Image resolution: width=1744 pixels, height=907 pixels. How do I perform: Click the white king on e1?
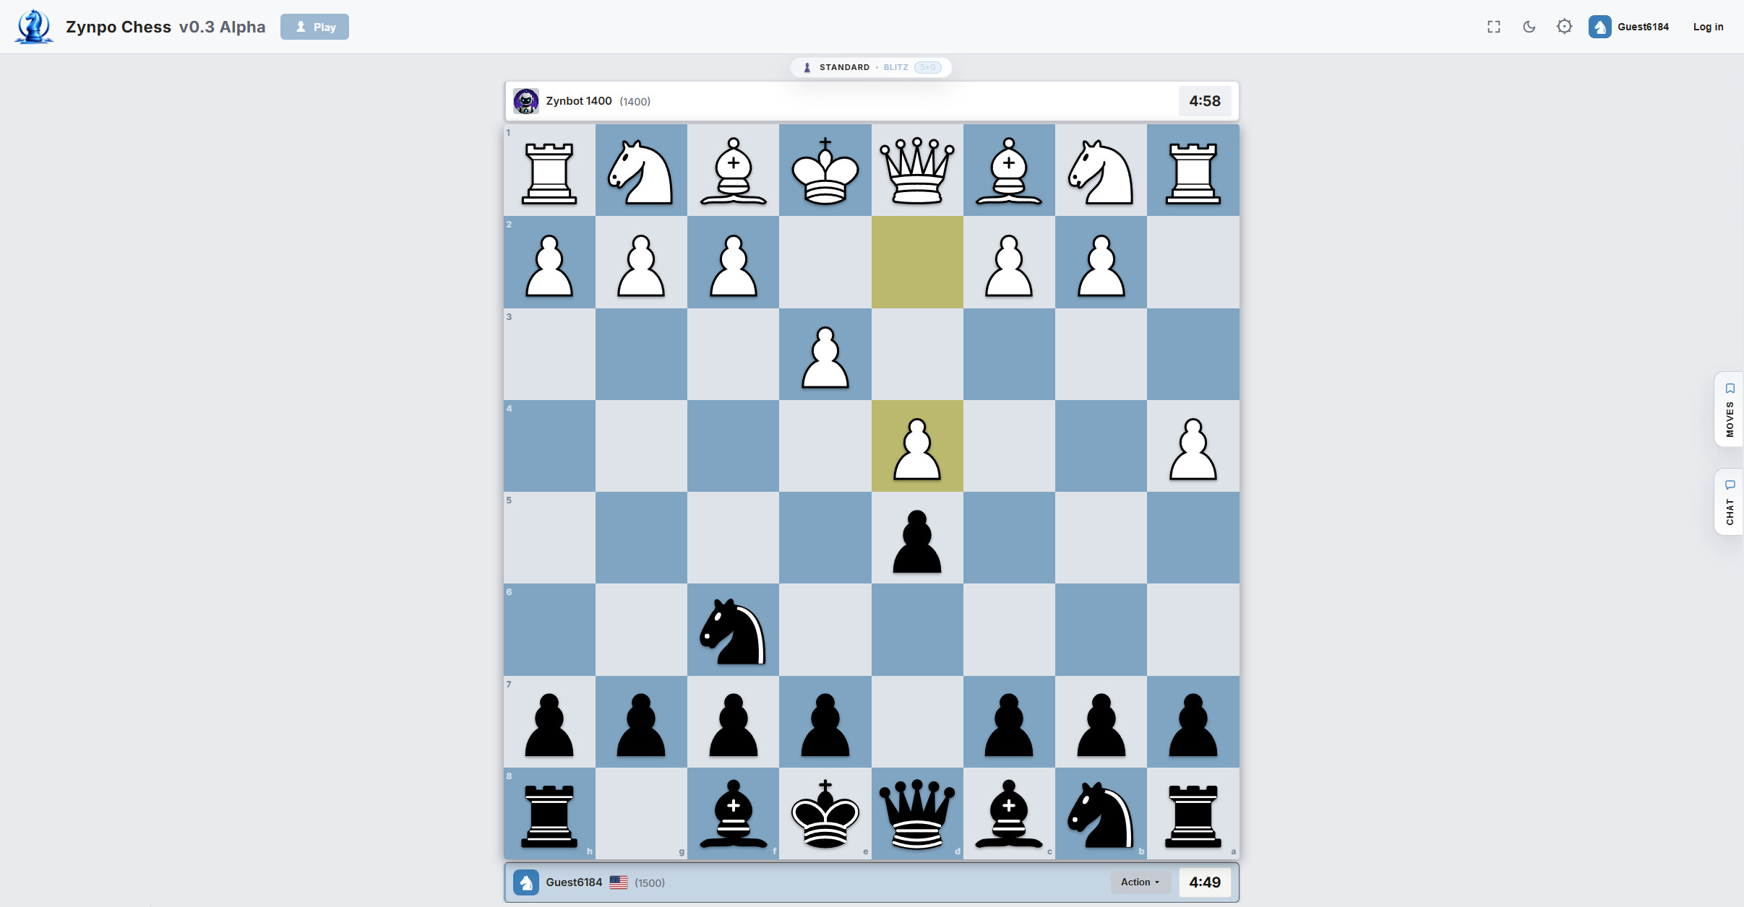[825, 170]
